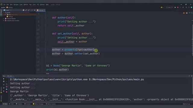The width and height of the screenshot is (193, 108).
Task: Click the Project tool window sidebar icon
Action: tap(1, 12)
